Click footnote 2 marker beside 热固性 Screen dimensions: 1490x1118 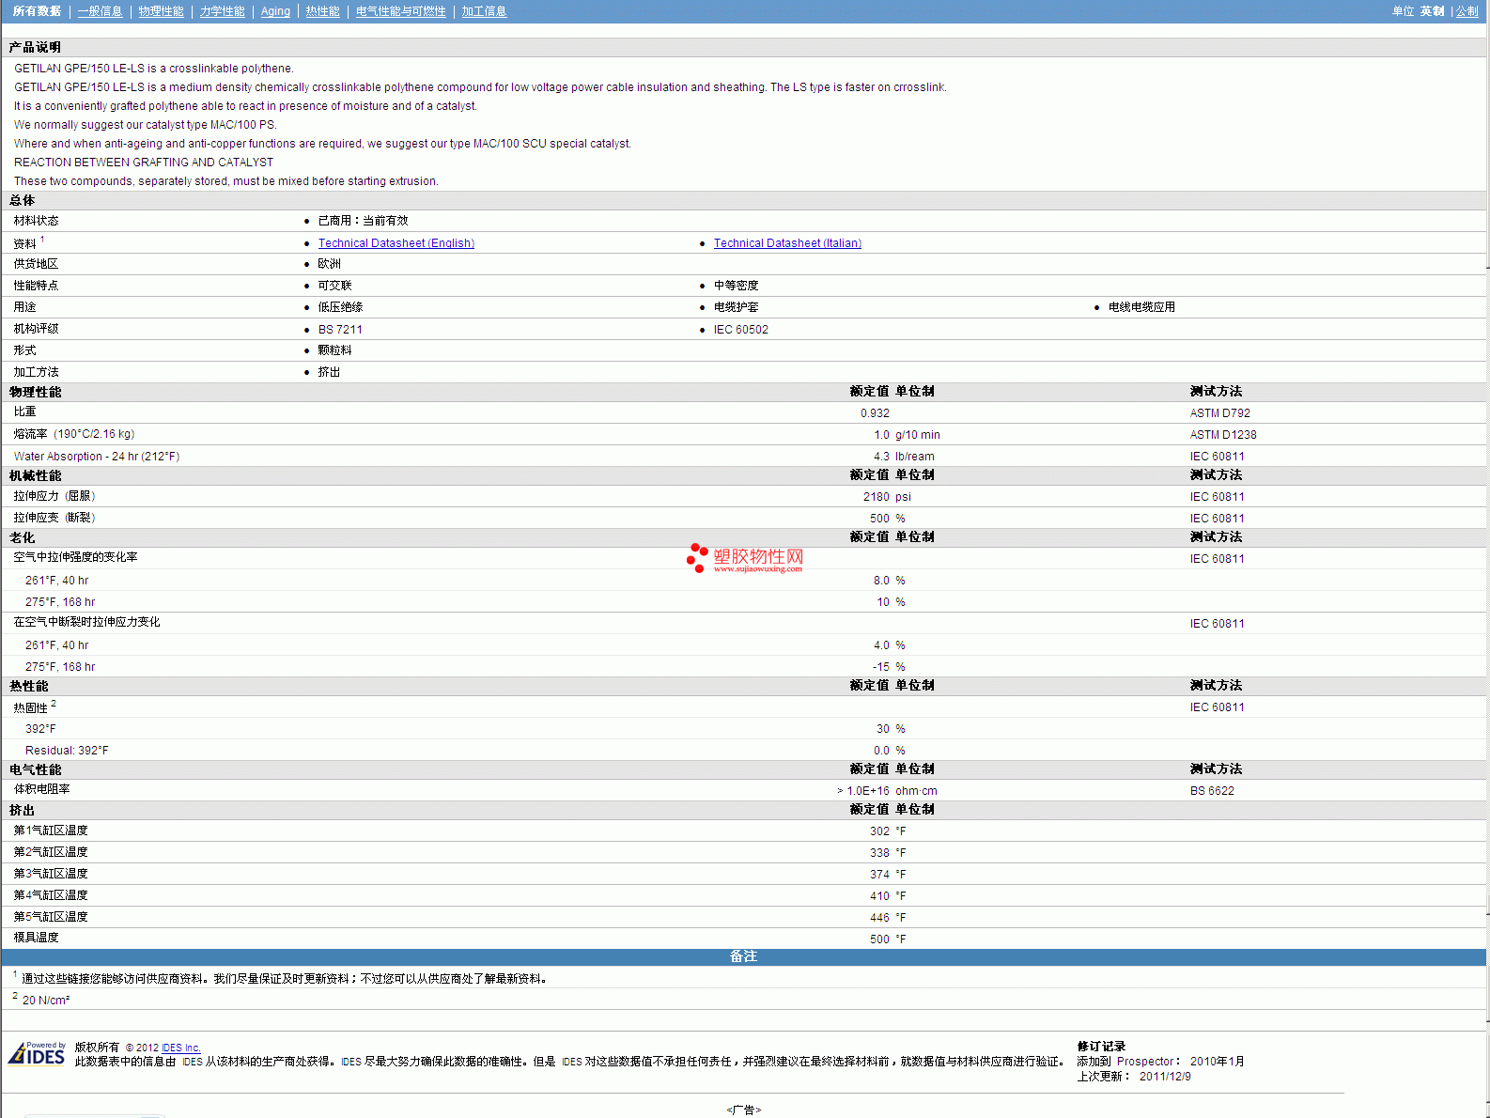point(54,704)
